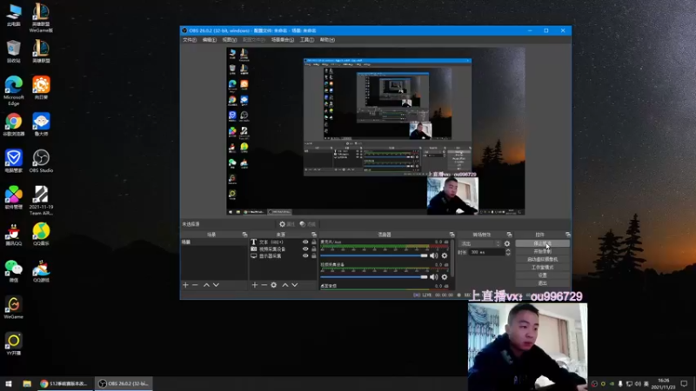This screenshot has width=696, height=391.
Task: Move source up in Sources list
Action: [x=285, y=285]
